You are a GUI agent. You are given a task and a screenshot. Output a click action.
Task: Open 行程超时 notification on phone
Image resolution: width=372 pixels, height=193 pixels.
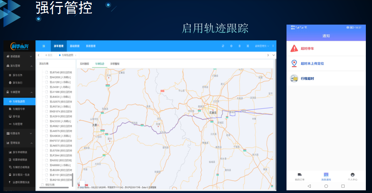(x=326, y=78)
